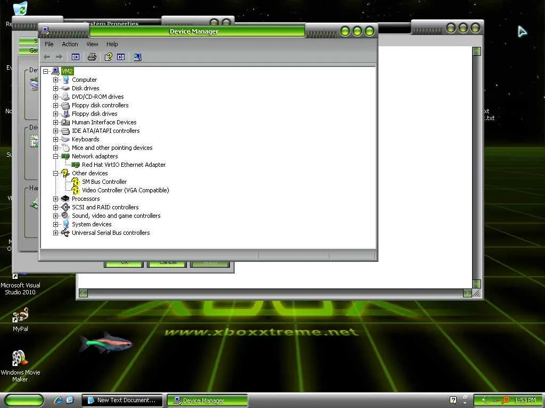The image size is (545, 408).
Task: Click the Processors chip icon
Action: click(x=65, y=199)
